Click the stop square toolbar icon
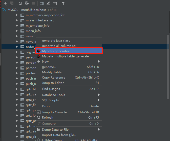This screenshot has width=170, height=141. pyautogui.click(x=33, y=3)
